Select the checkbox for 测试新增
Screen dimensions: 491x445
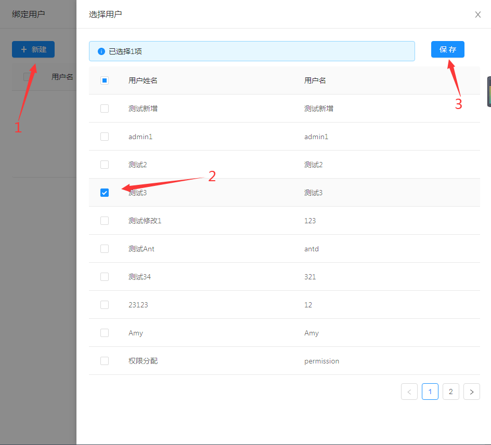pos(105,109)
